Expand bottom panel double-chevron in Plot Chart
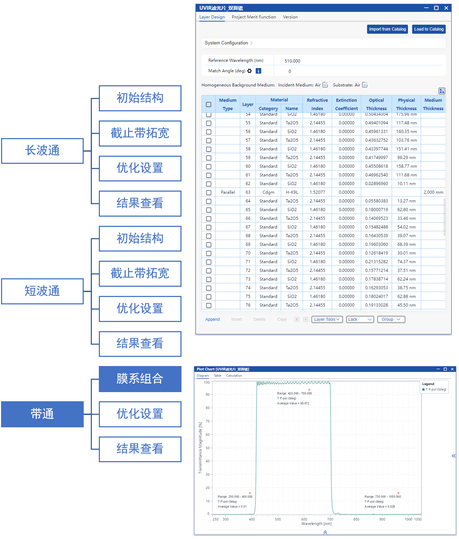 pos(325,532)
